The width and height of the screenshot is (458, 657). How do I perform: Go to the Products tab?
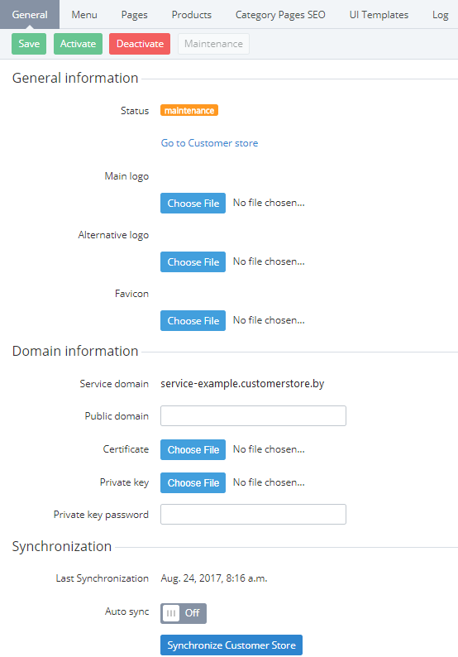[191, 15]
